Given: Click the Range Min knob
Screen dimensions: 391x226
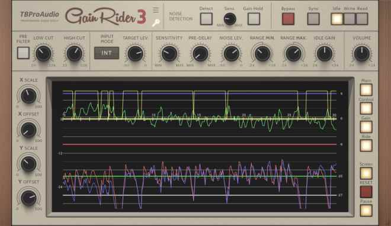Looking at the screenshot, I should coord(262,53).
